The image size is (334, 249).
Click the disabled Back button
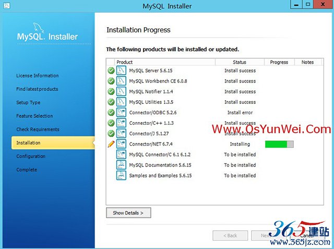[x=230, y=235]
